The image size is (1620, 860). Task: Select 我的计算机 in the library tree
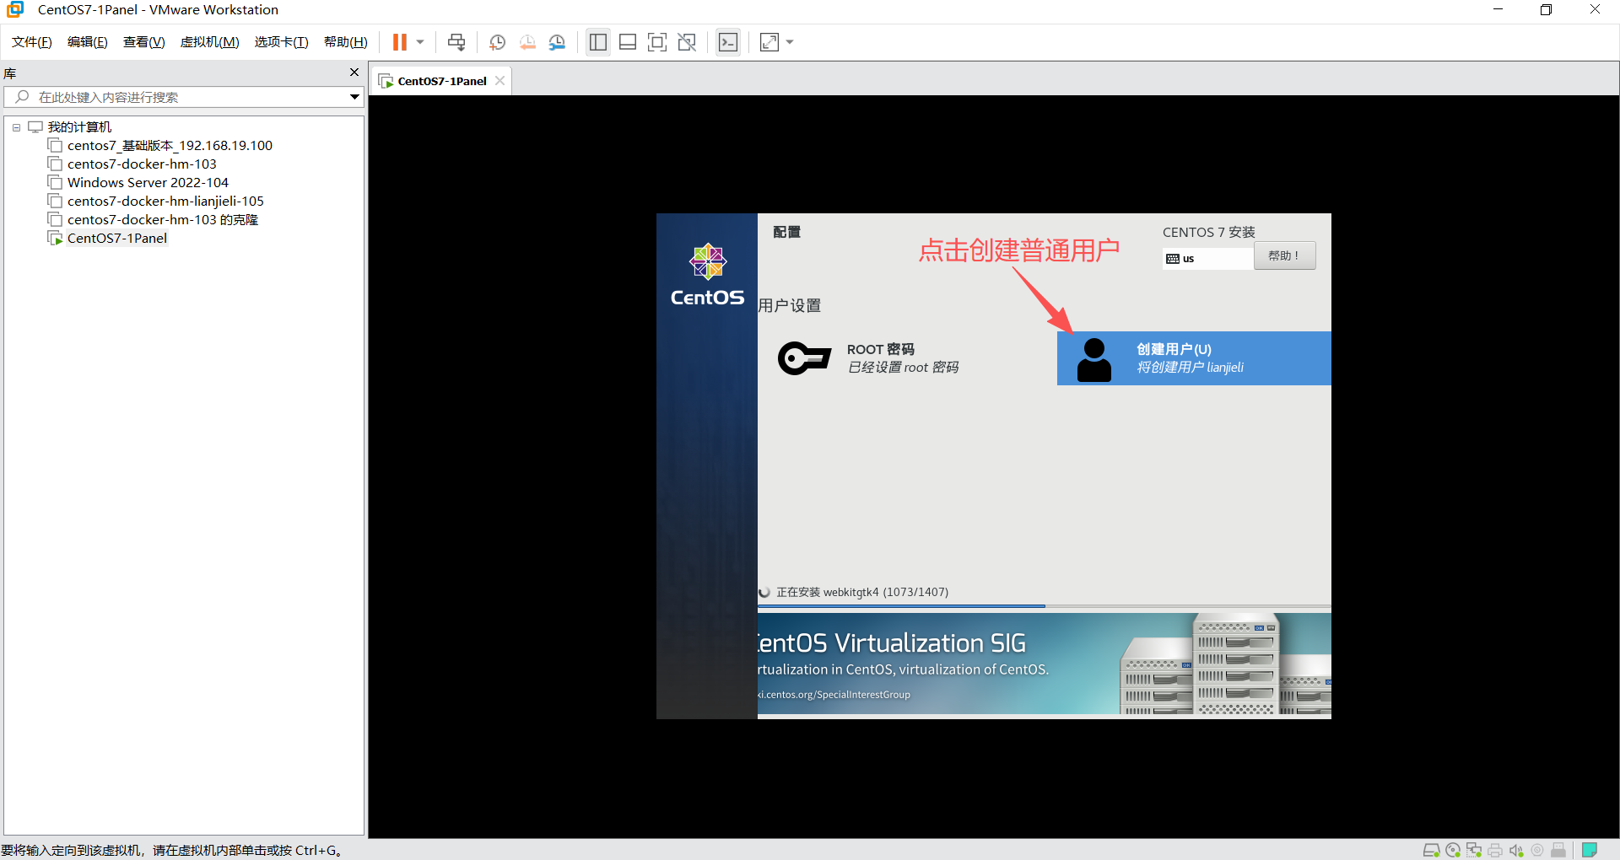pos(79,127)
